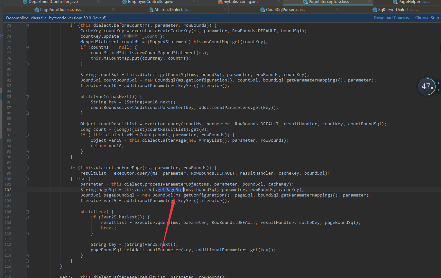Click the blue upload arrow on widget
This screenshot has height=278, width=441.
tap(438, 83)
